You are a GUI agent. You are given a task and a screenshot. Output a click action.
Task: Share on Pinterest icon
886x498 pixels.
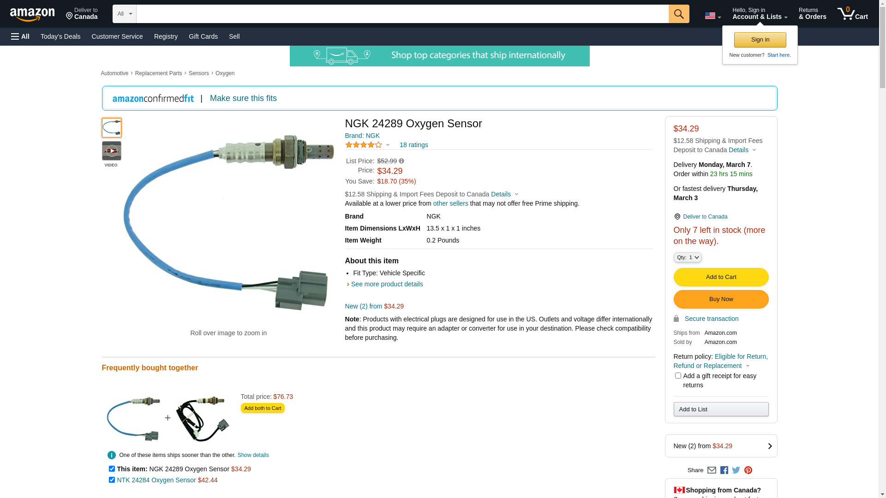click(x=748, y=470)
